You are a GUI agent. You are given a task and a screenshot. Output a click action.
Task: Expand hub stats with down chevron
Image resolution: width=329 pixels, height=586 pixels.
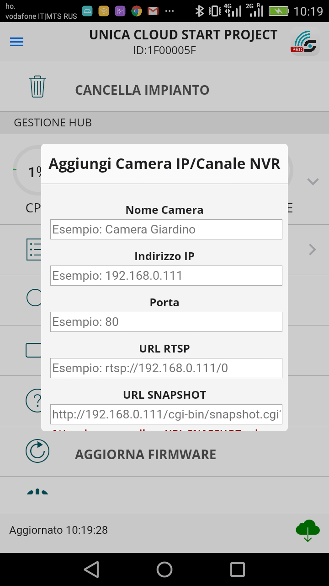(313, 182)
